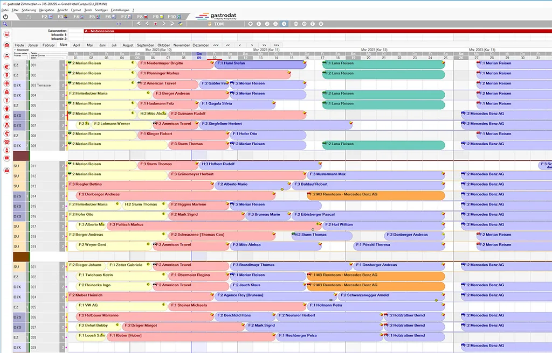Open search with the magnifier icon
Screen dimensions: 552x353
pos(5,24)
